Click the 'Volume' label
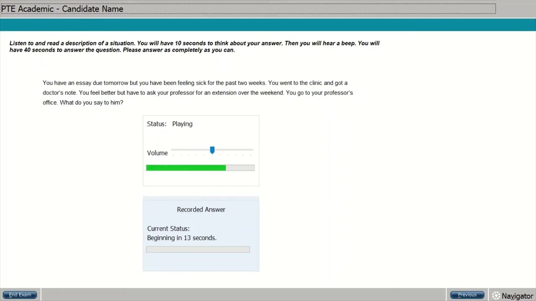 point(157,153)
